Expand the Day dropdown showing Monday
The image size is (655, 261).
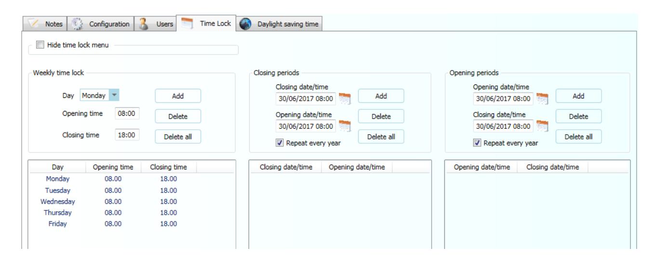pos(115,96)
